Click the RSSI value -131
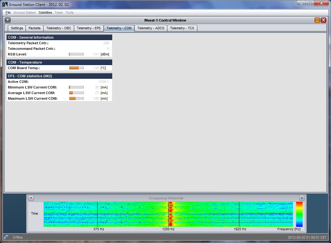The width and height of the screenshot is (331, 243). [x=95, y=54]
